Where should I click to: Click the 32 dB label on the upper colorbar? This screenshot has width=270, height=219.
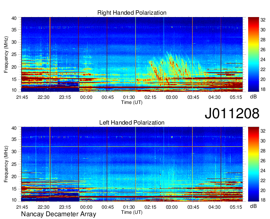pyautogui.click(x=263, y=20)
